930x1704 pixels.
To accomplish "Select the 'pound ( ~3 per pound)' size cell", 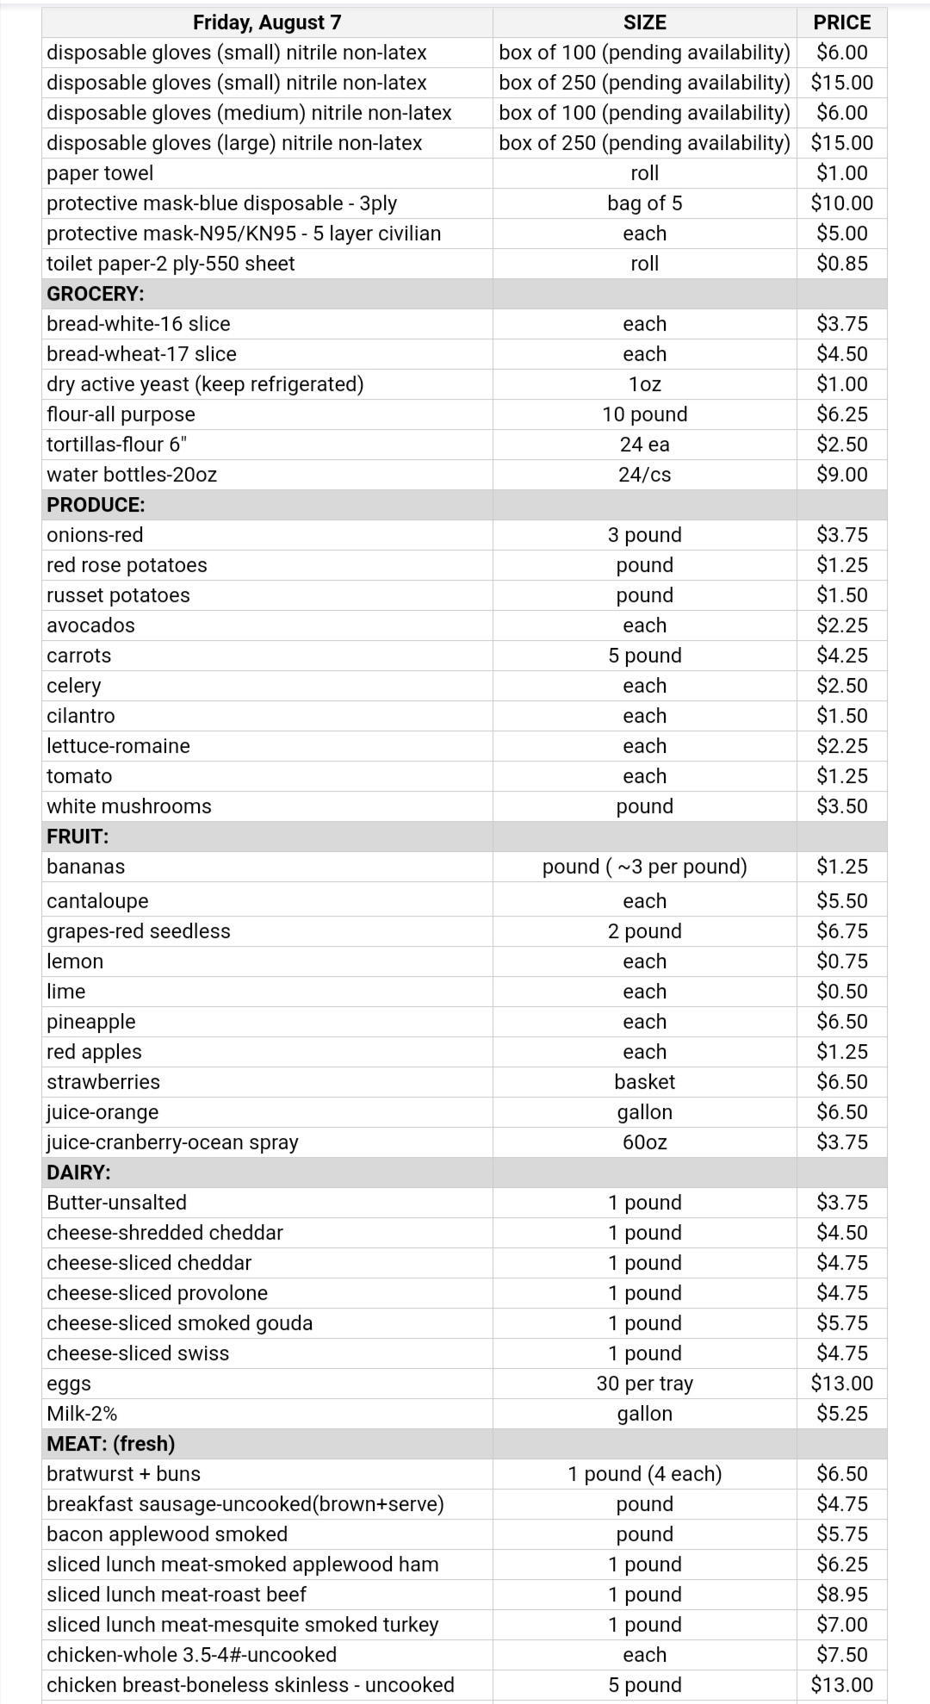I will [644, 867].
